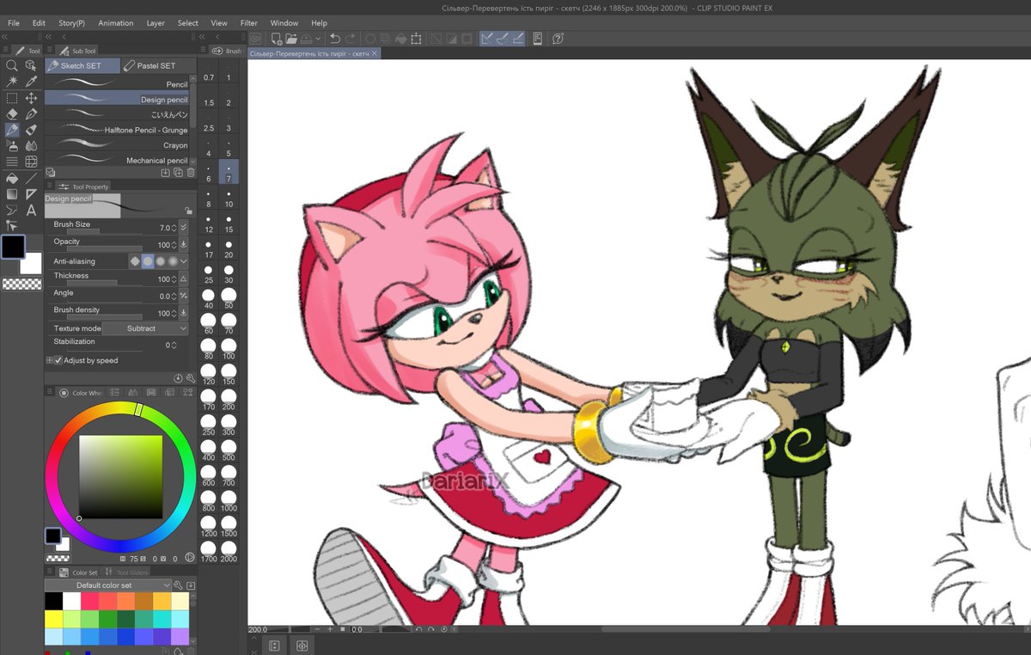Select the Fill bucket tool

point(12,179)
